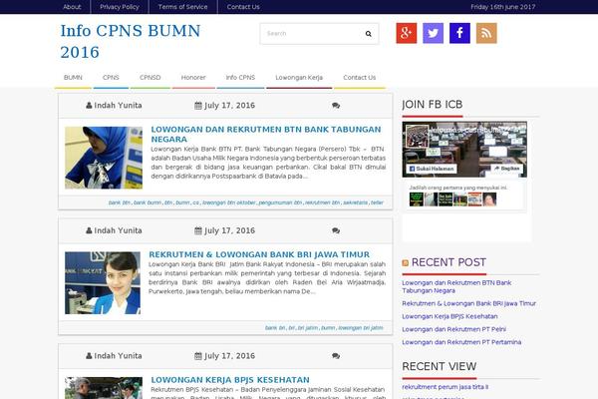
Task: Open post title Lowongan dan Rekrutmen BTN Bank Tabungan Negara
Action: pos(266,135)
